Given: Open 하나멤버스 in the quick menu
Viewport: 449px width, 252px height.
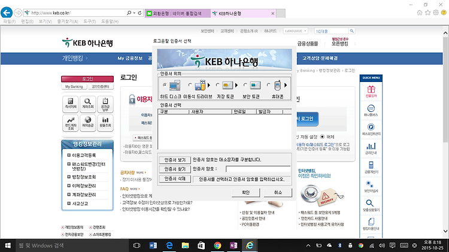Looking at the screenshot, I should (x=371, y=111).
